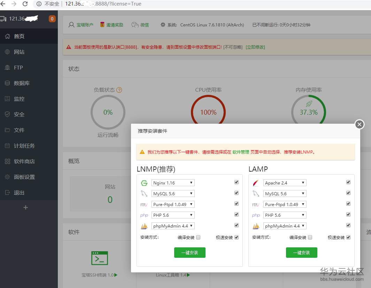The width and height of the screenshot is (371, 288).
Task: Click the plus icon below sidebar menu
Action: (x=25, y=207)
